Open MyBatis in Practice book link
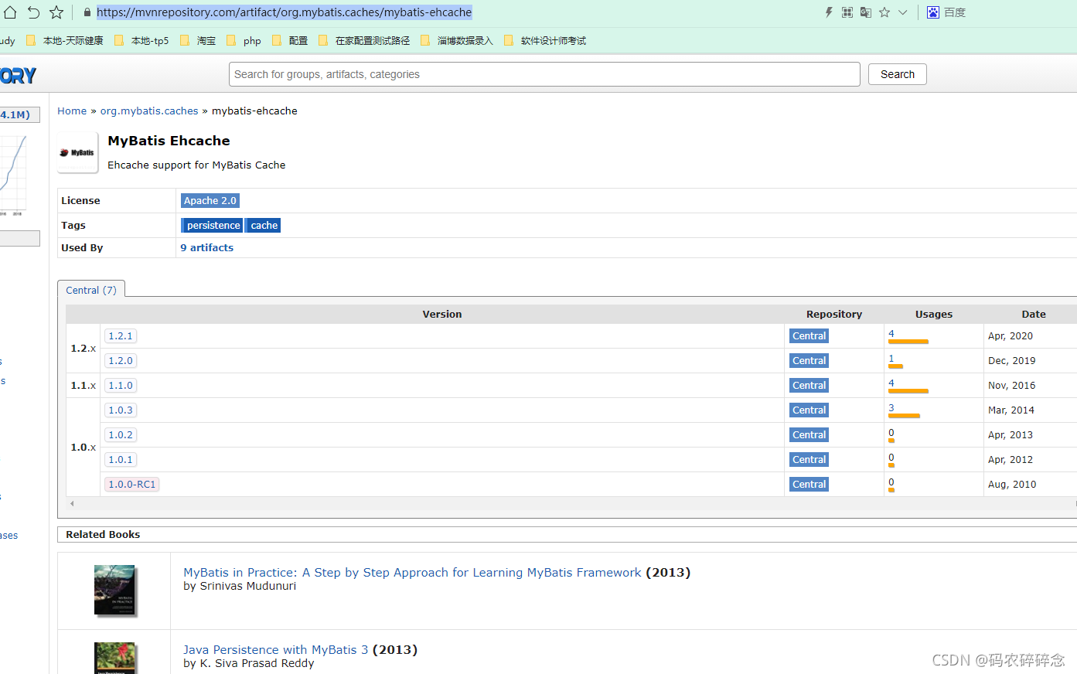 (x=412, y=573)
